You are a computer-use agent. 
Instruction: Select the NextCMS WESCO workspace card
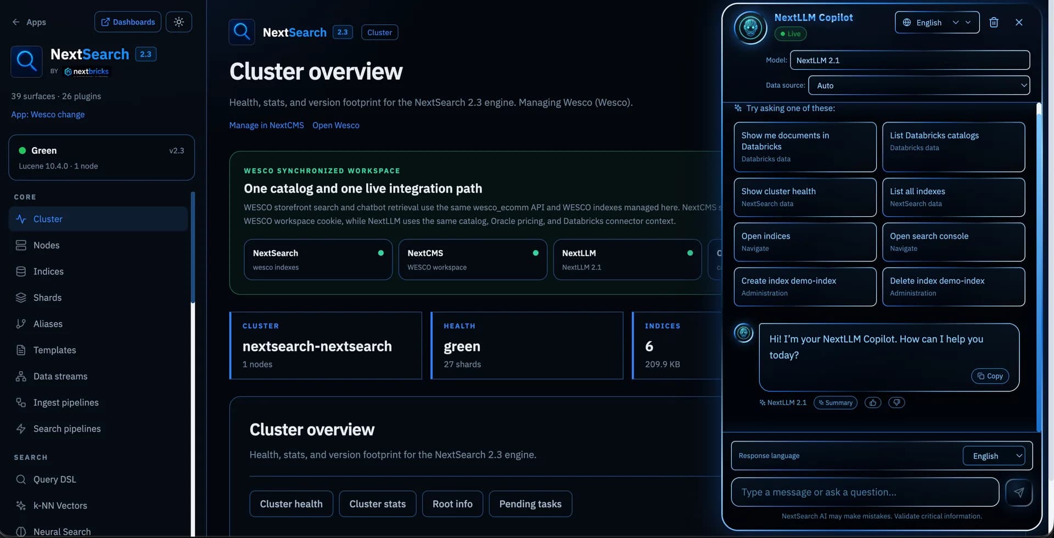[x=473, y=260]
